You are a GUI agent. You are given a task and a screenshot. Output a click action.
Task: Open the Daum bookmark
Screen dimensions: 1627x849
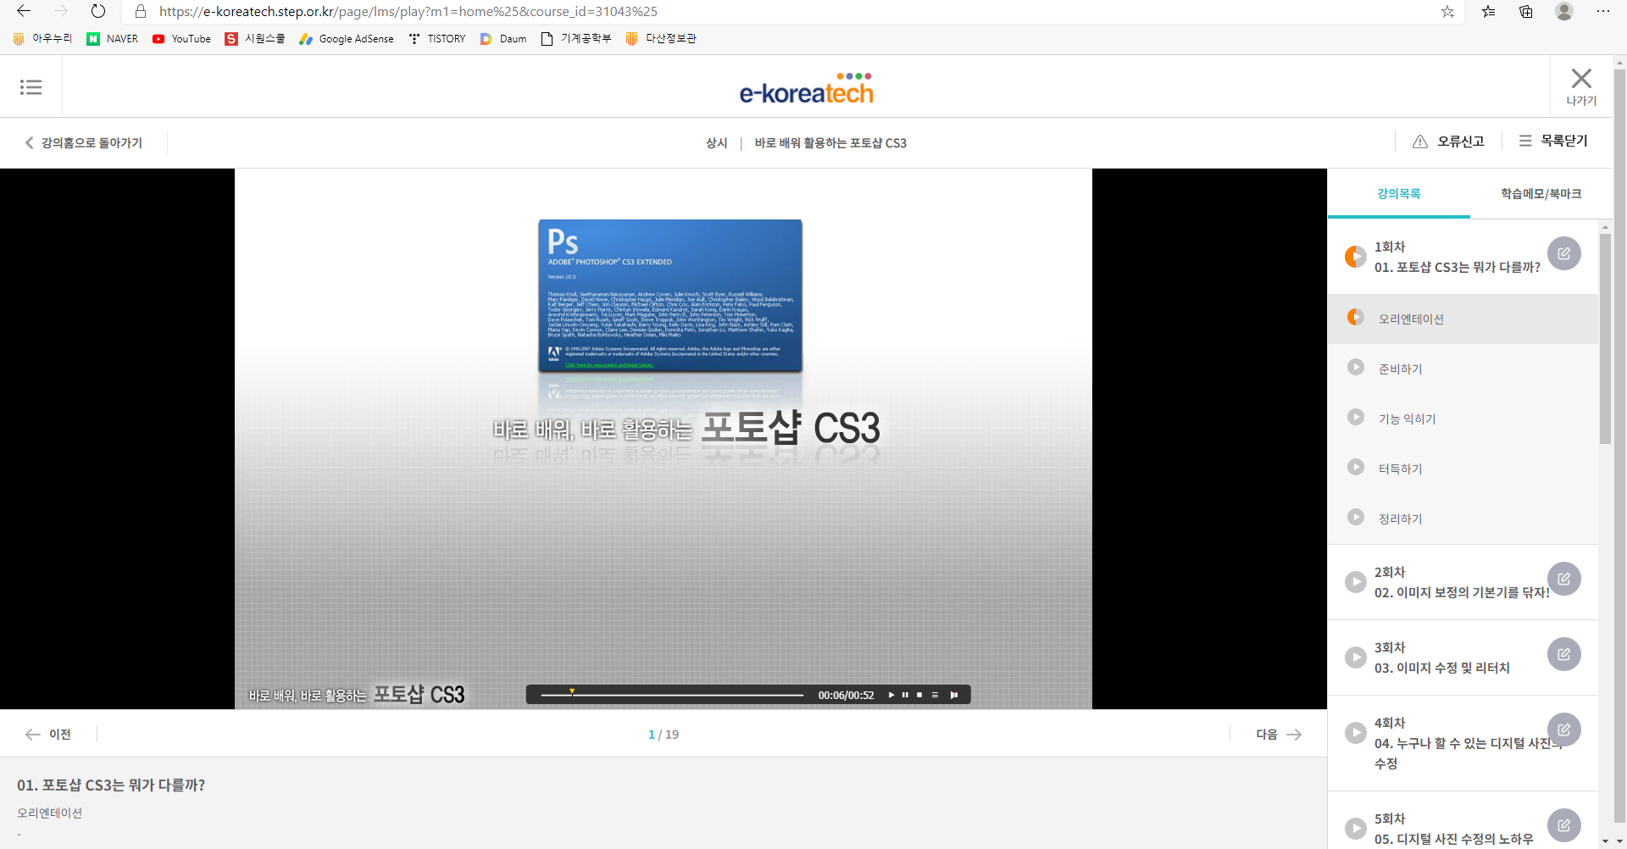click(x=503, y=38)
